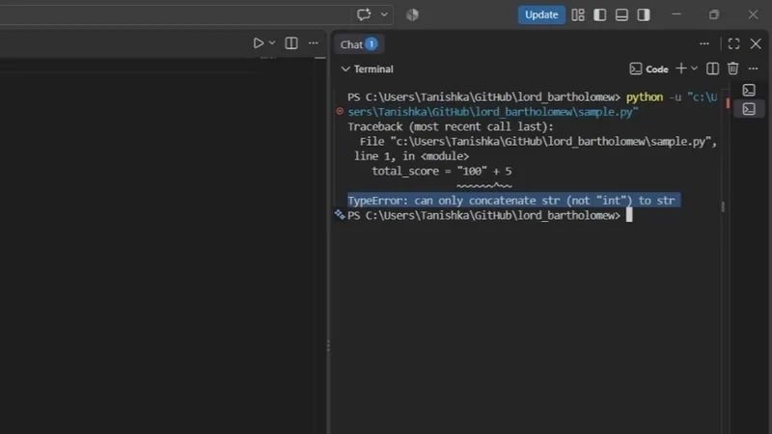Screen dimensions: 772x434
Task: Open the editor More Actions ellipsis
Action: tap(313, 43)
